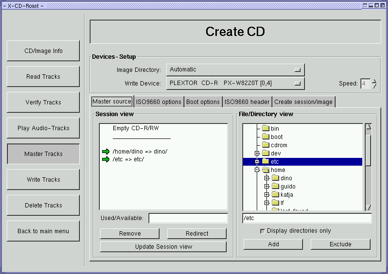
Task: Expand the dino folder tree node
Action: pos(266,178)
